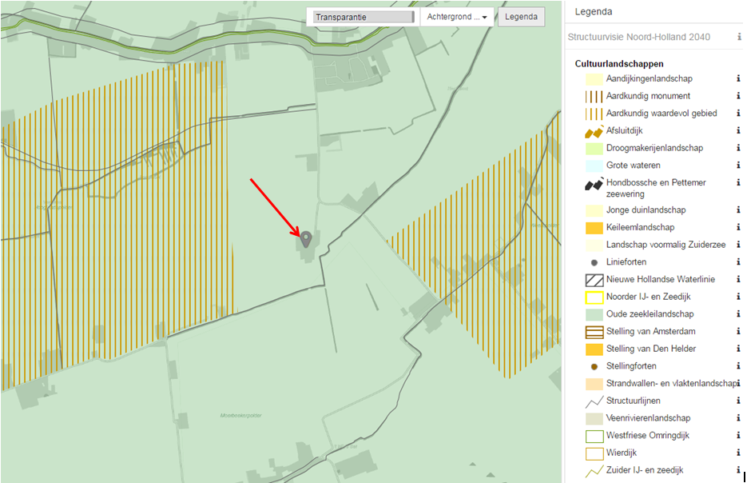Image resolution: width=747 pixels, height=483 pixels.
Task: Click the map location pin marker
Action: tap(305, 238)
